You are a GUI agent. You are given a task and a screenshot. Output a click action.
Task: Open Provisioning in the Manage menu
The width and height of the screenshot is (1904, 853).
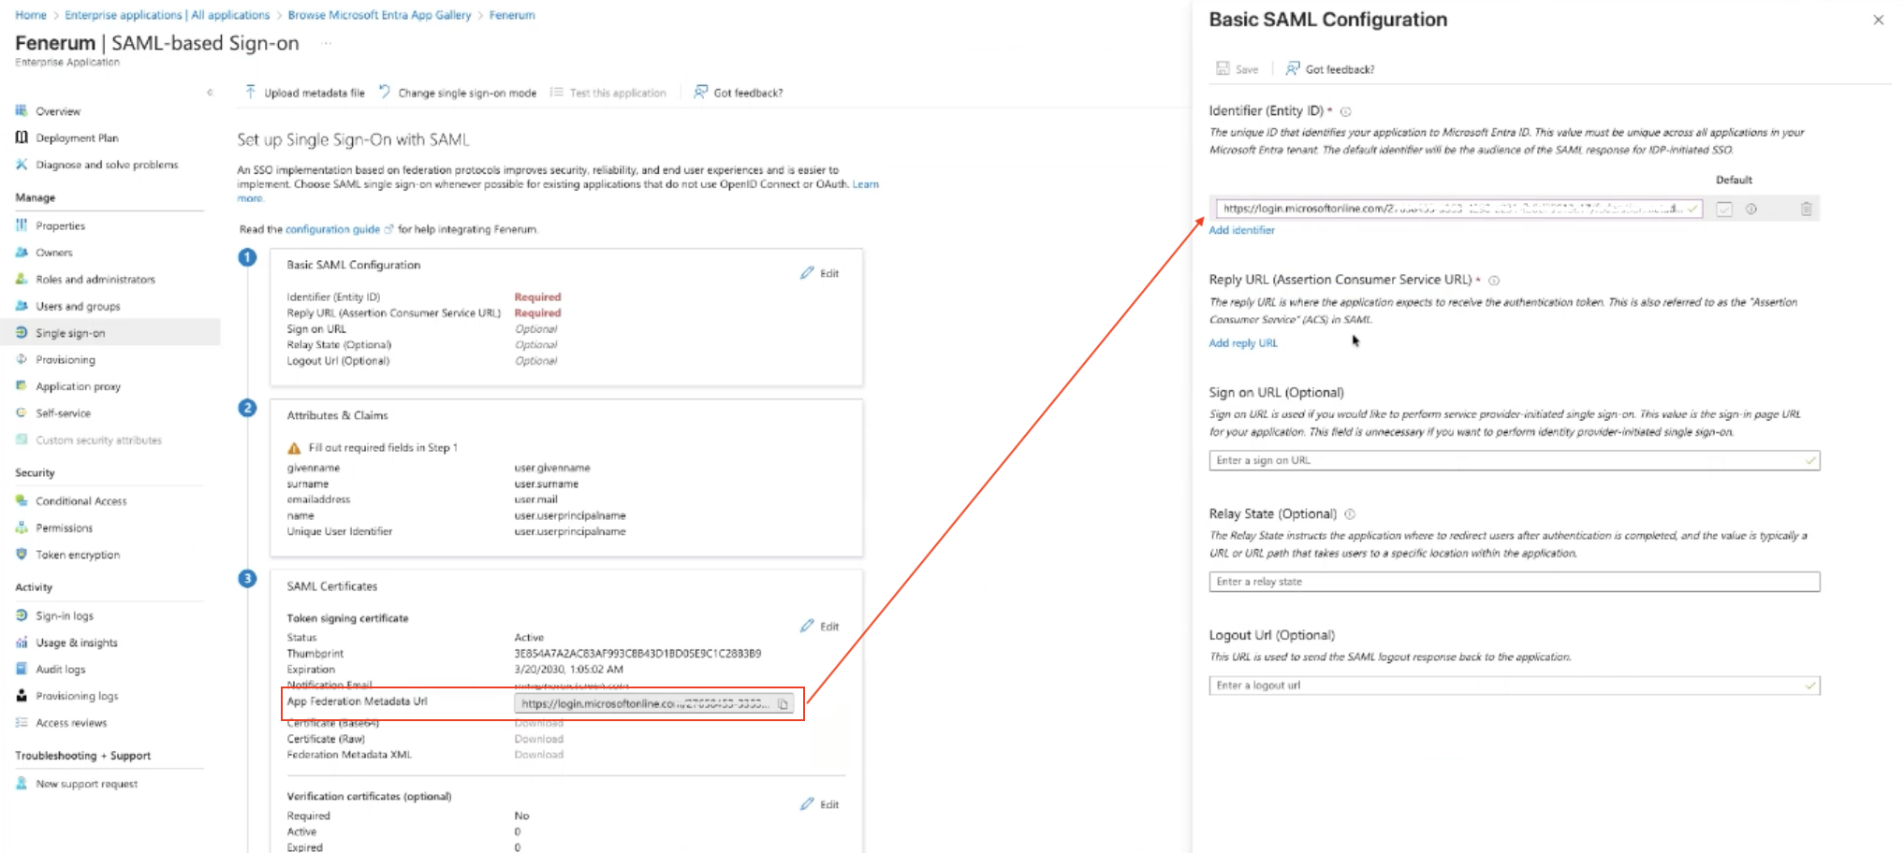pyautogui.click(x=66, y=360)
